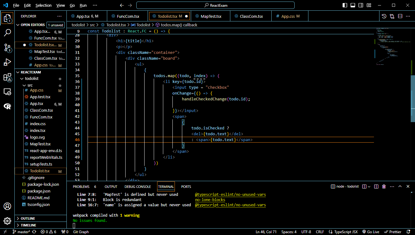Click the Go Live button

click(370, 232)
